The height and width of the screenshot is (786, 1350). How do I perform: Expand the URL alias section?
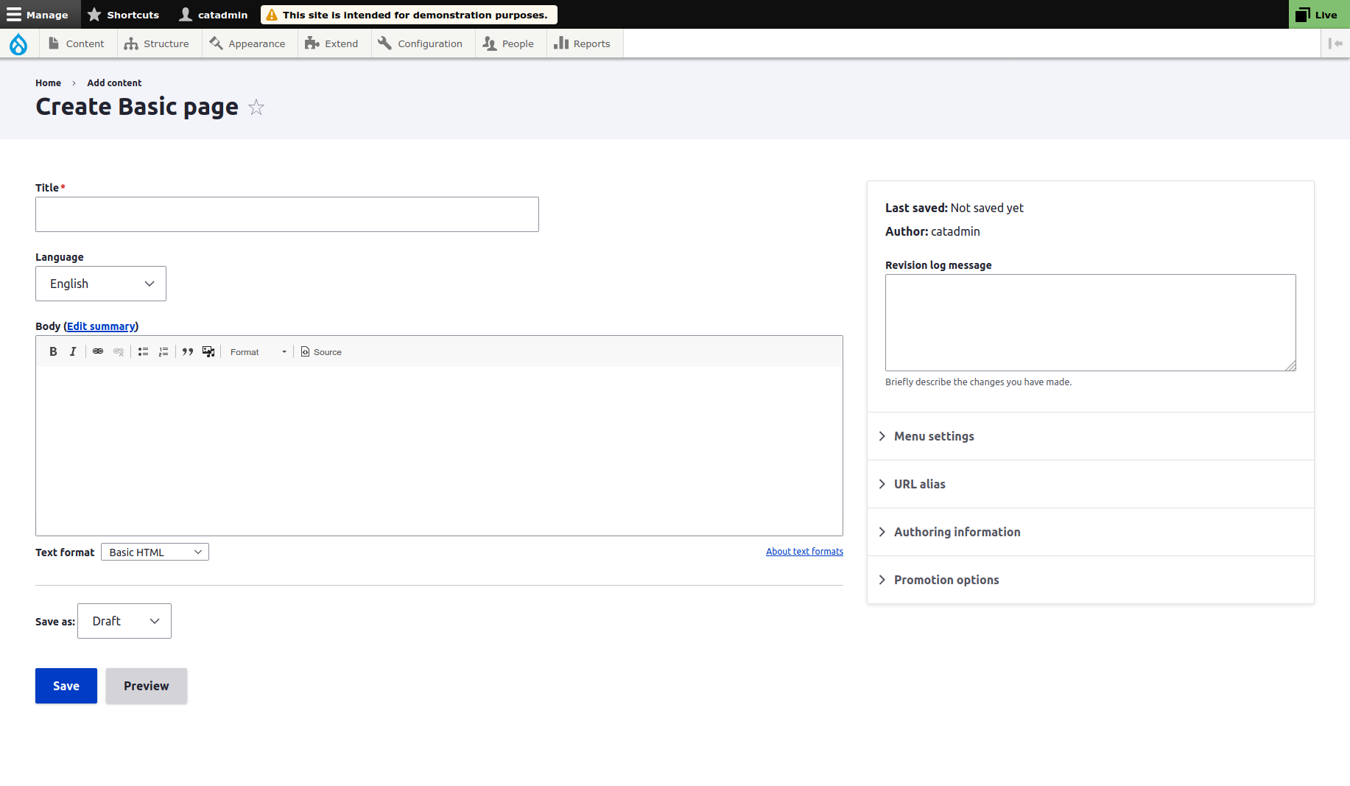pyautogui.click(x=919, y=484)
